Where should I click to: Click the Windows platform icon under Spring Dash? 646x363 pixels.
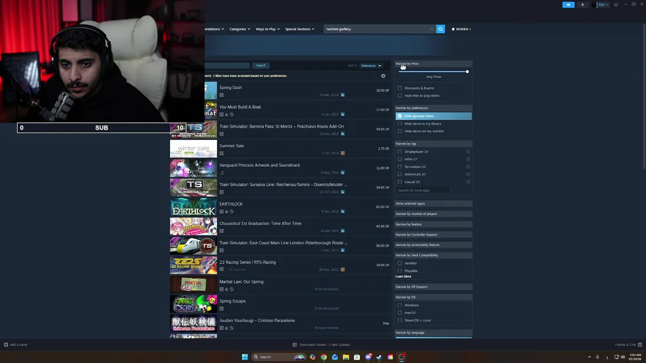[x=222, y=95]
